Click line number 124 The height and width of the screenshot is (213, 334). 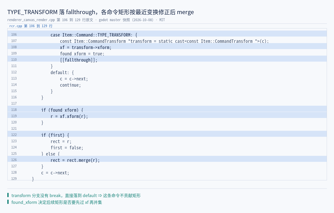[14, 147]
